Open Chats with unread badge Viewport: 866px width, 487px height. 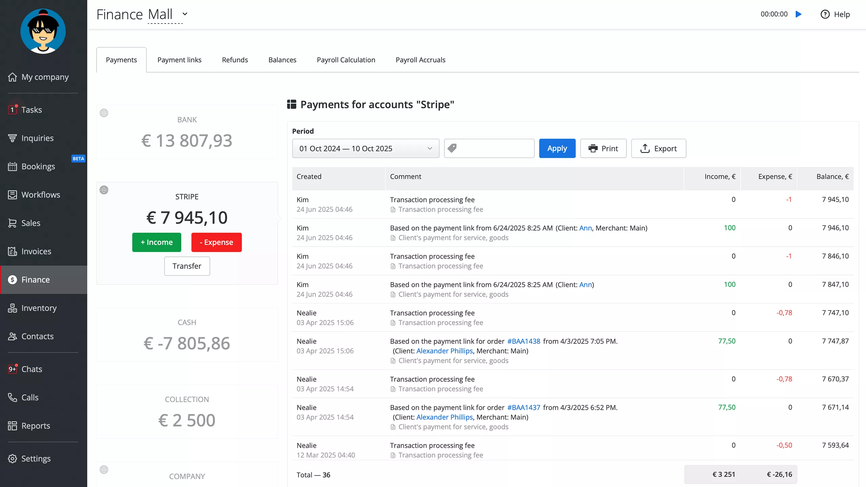(31, 369)
